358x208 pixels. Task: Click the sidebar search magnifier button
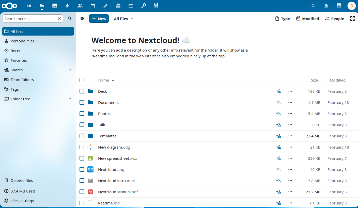click(70, 19)
